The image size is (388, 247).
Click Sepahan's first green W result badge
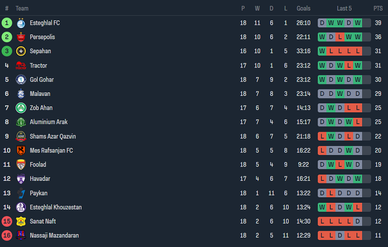(x=322, y=51)
